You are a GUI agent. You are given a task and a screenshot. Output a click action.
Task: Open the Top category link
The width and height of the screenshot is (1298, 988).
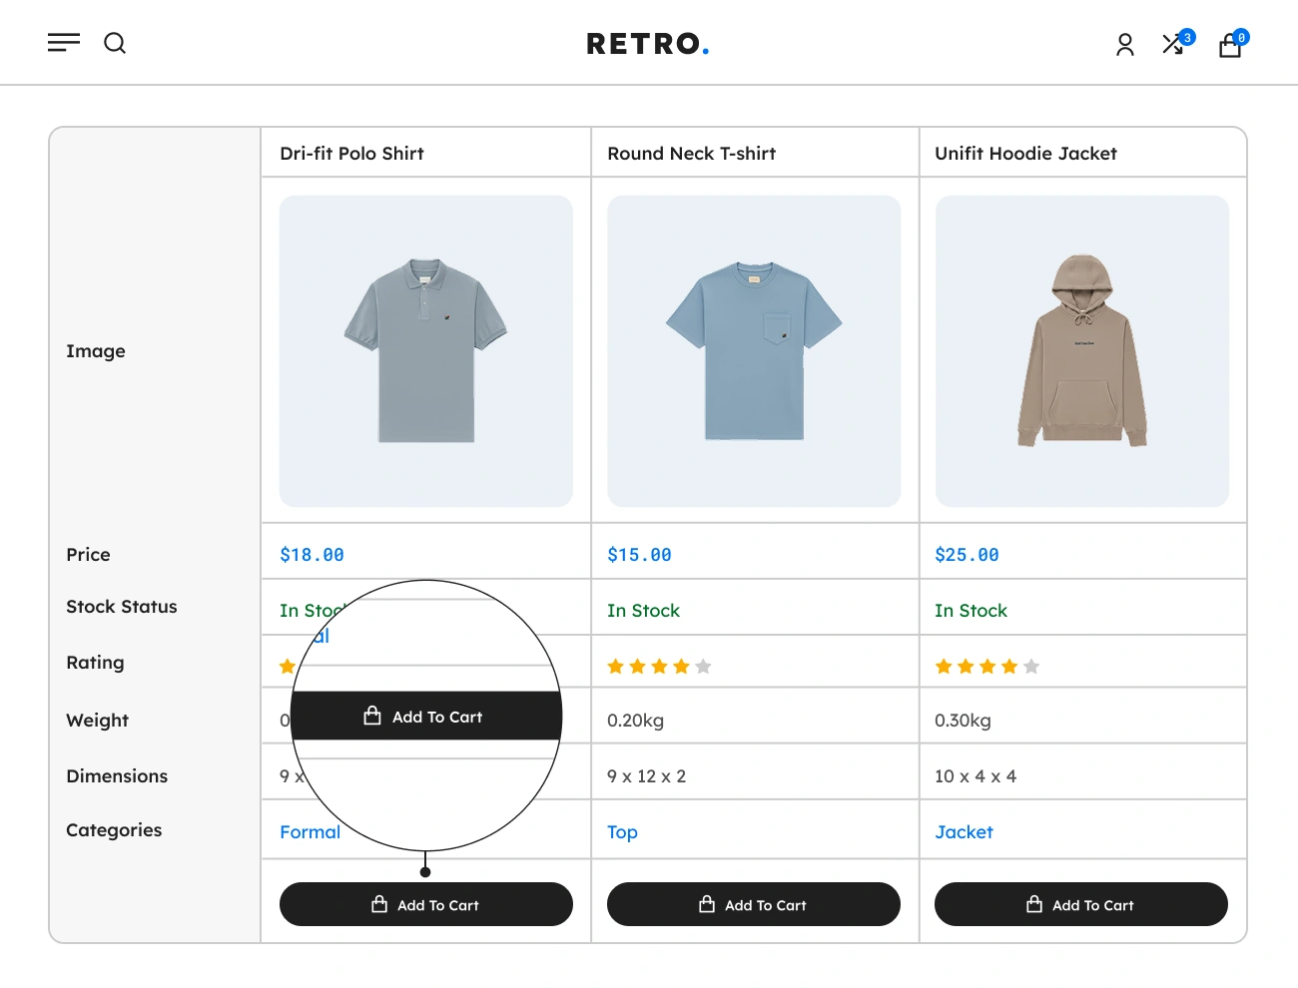pos(622,832)
